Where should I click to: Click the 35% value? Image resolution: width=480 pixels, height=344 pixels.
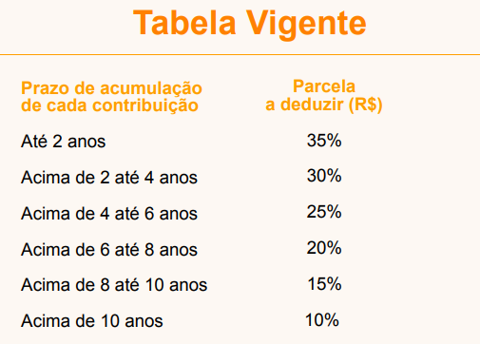point(324,140)
